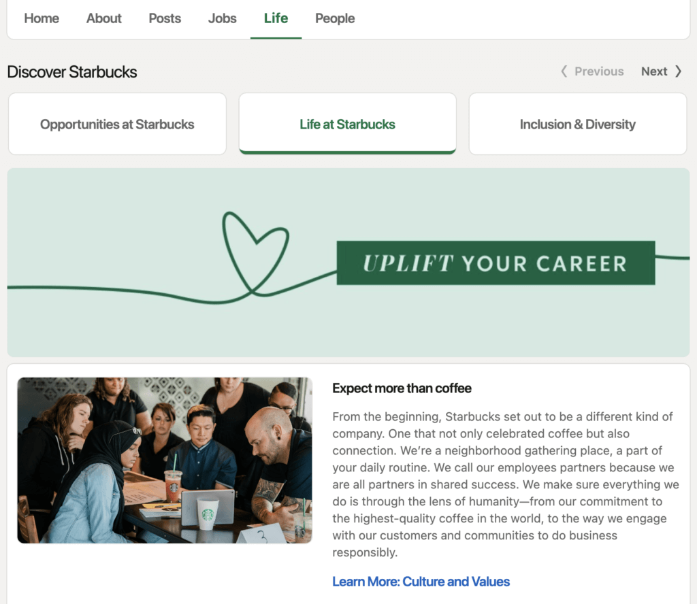Click the Discover Starbucks heading
Screen dimensions: 697x604
[x=71, y=71]
